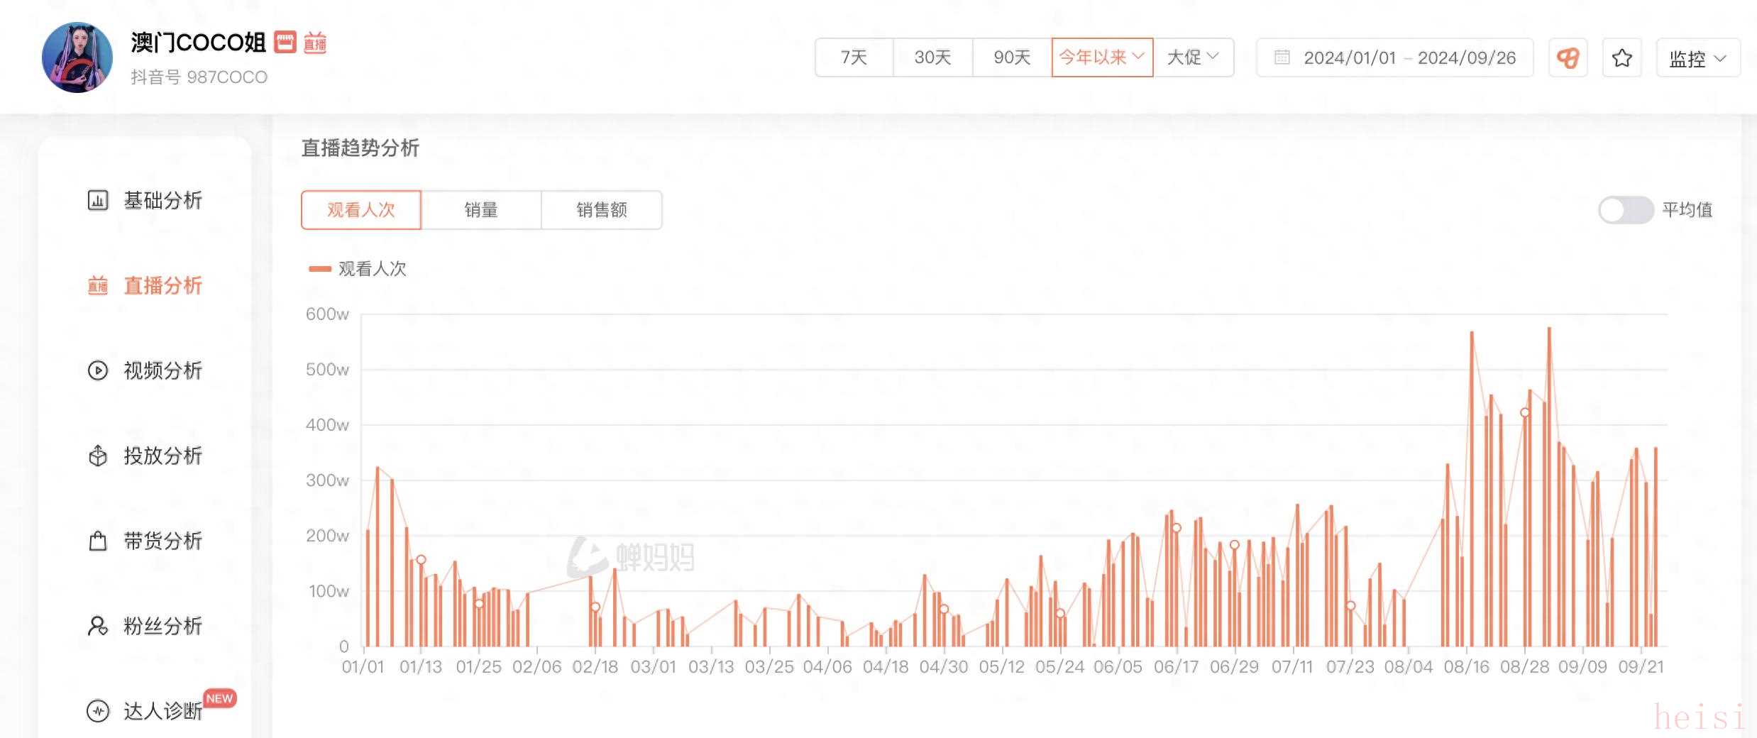
Task: Click the 视频分析 play icon
Action: (98, 370)
